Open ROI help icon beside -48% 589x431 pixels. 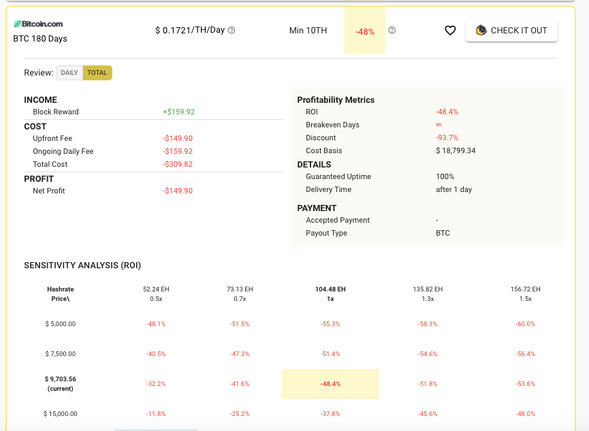pyautogui.click(x=392, y=30)
